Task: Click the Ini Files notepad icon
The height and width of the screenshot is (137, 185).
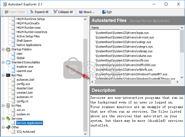Action: click(x=8, y=106)
